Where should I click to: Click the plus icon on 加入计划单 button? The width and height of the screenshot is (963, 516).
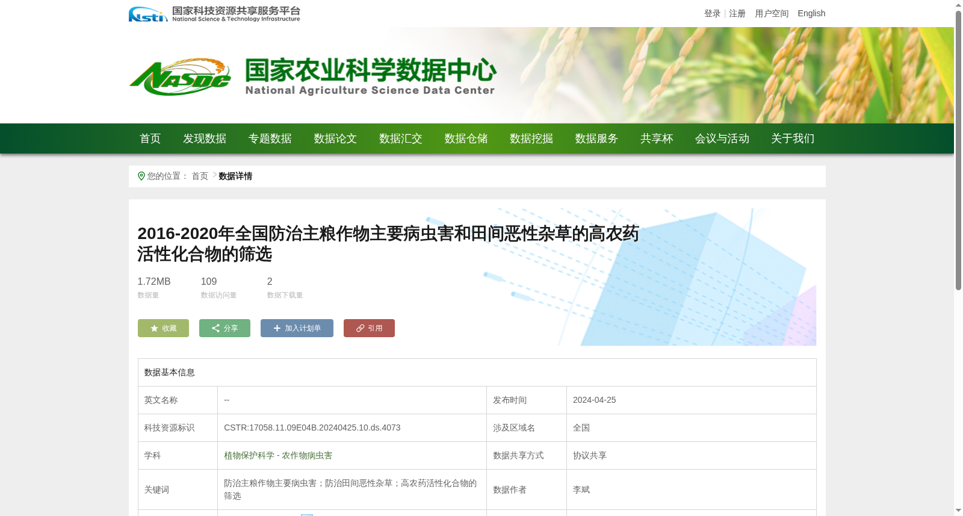pyautogui.click(x=277, y=328)
